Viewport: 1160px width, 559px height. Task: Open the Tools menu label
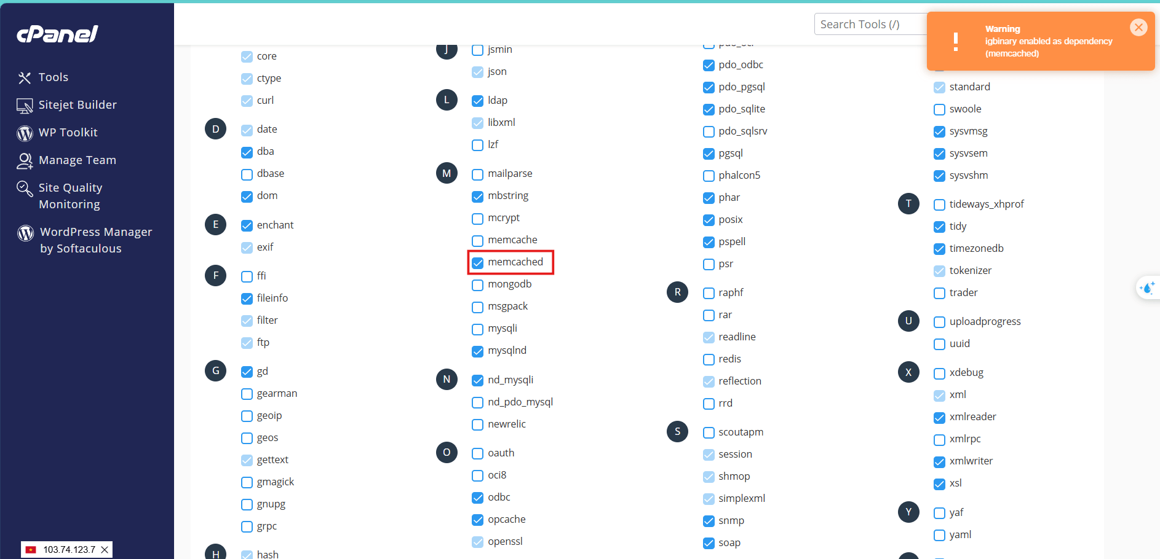pos(54,77)
